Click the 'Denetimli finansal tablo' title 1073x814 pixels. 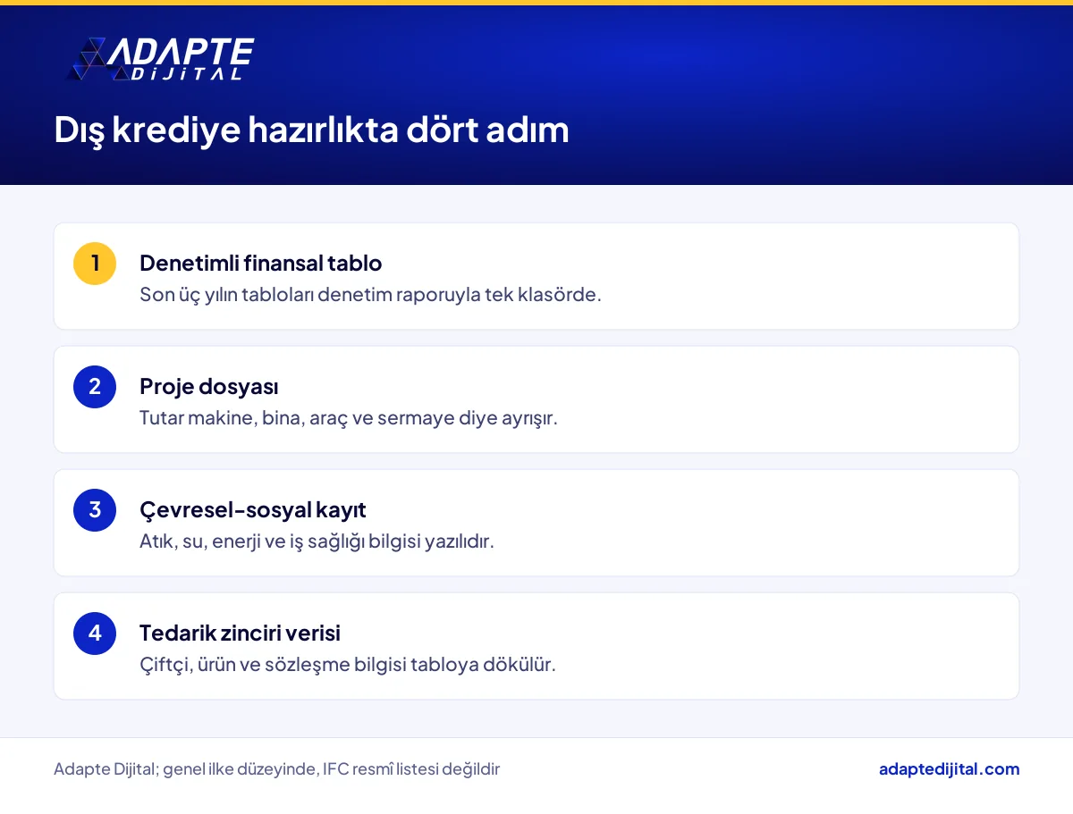coord(261,264)
